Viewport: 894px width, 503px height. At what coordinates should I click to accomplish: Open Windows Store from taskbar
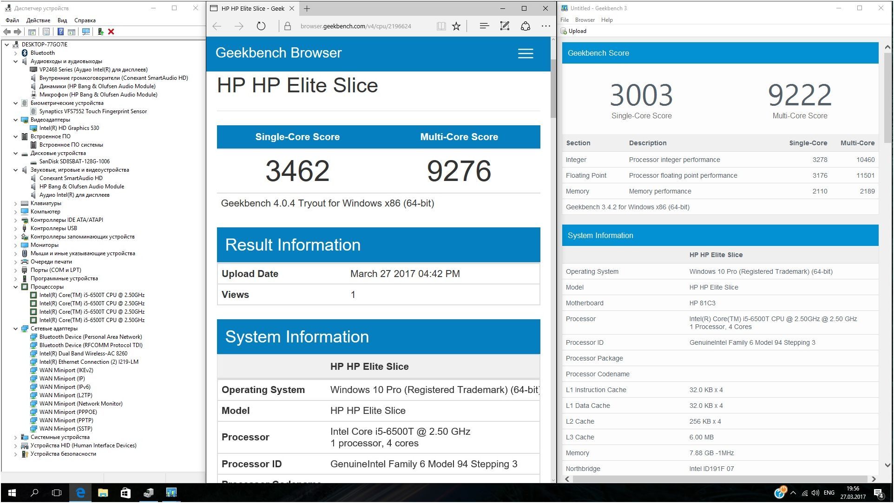125,493
